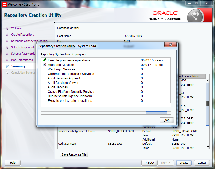The width and height of the screenshot is (215, 169).
Task: Open the Welcome step link
Action: (17, 28)
